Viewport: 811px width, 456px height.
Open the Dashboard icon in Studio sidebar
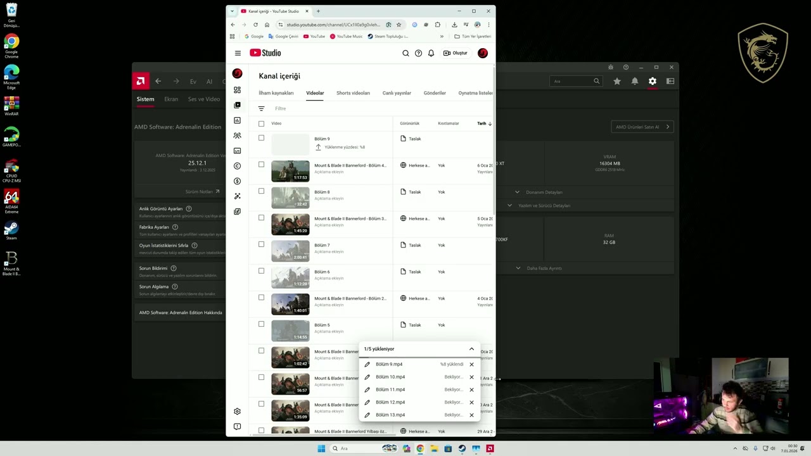coord(237,90)
